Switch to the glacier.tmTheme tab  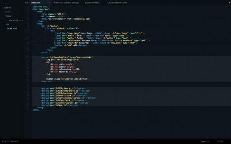(92, 3)
